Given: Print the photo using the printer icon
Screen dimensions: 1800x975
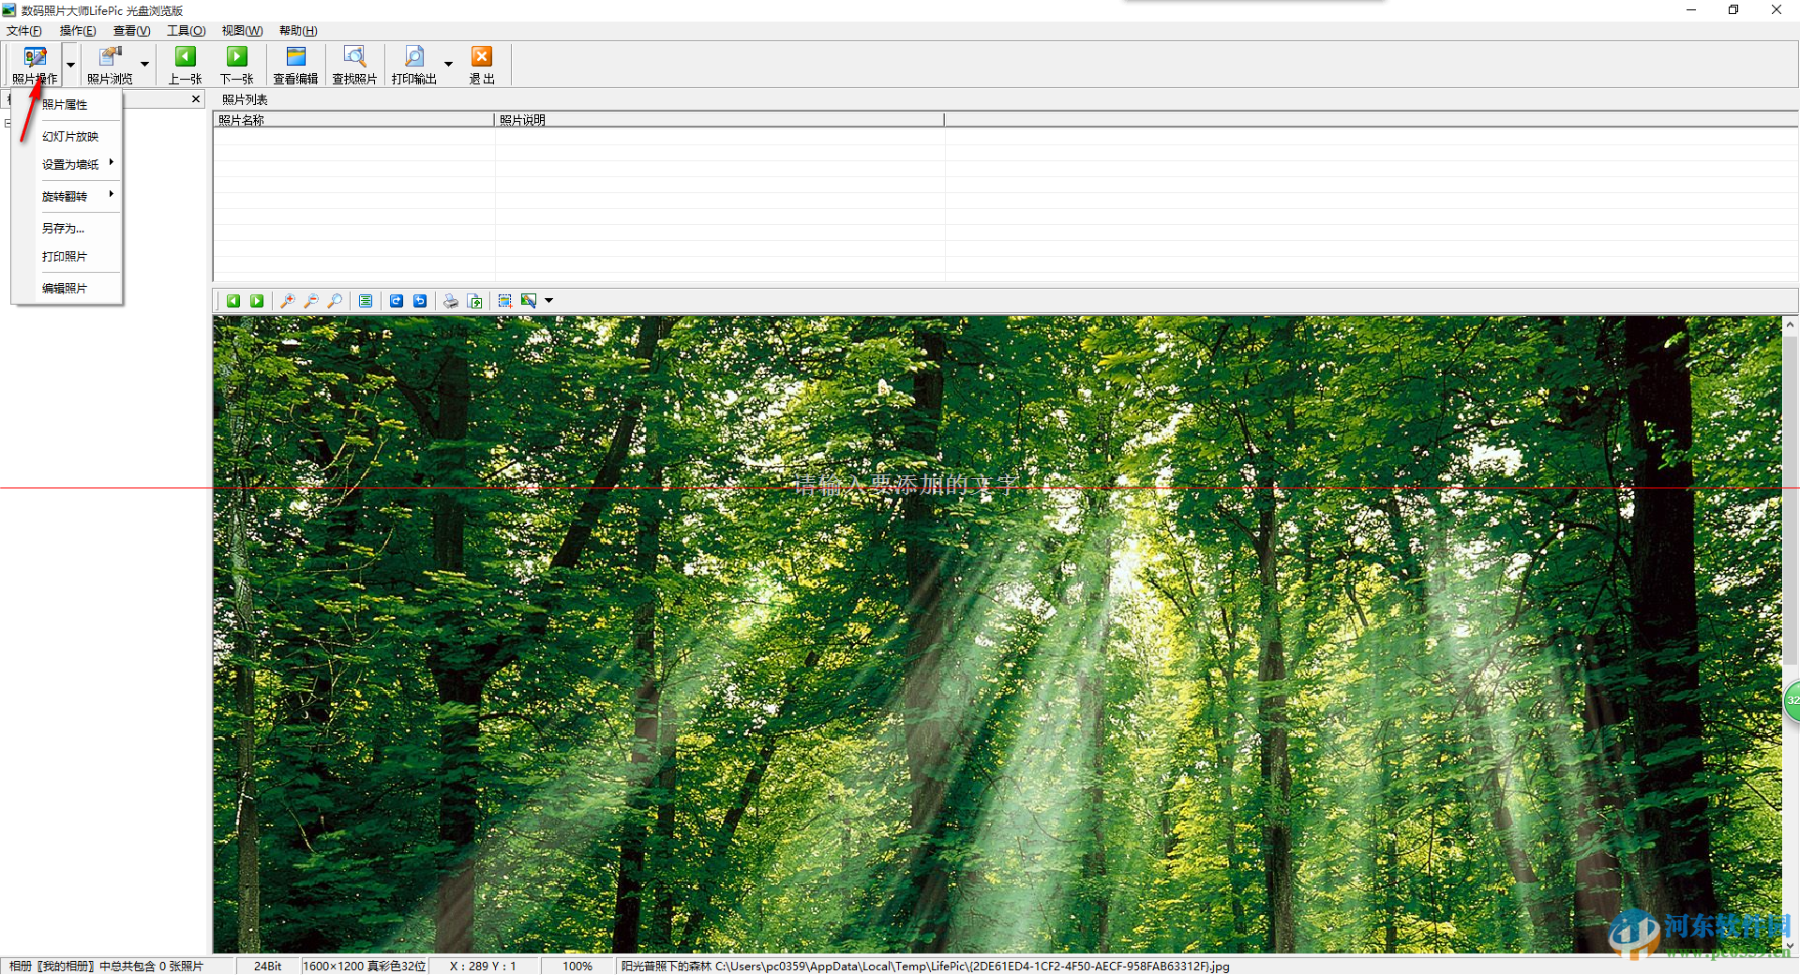Looking at the screenshot, I should pos(451,301).
